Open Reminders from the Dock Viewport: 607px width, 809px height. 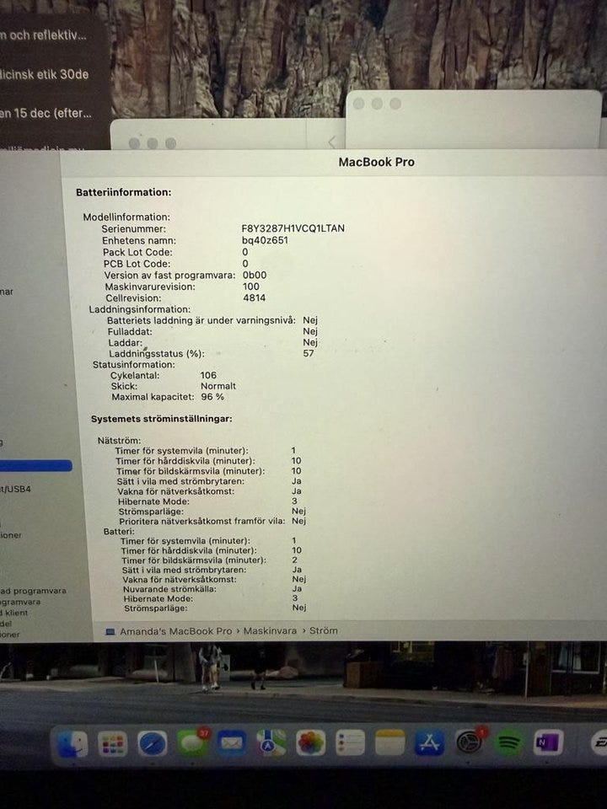tap(351, 743)
